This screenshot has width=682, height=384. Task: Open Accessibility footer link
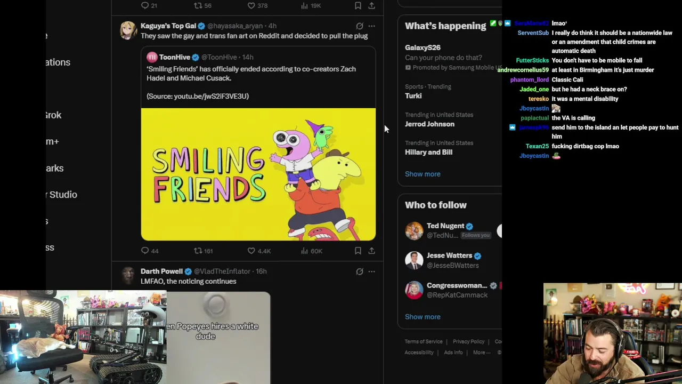point(419,353)
